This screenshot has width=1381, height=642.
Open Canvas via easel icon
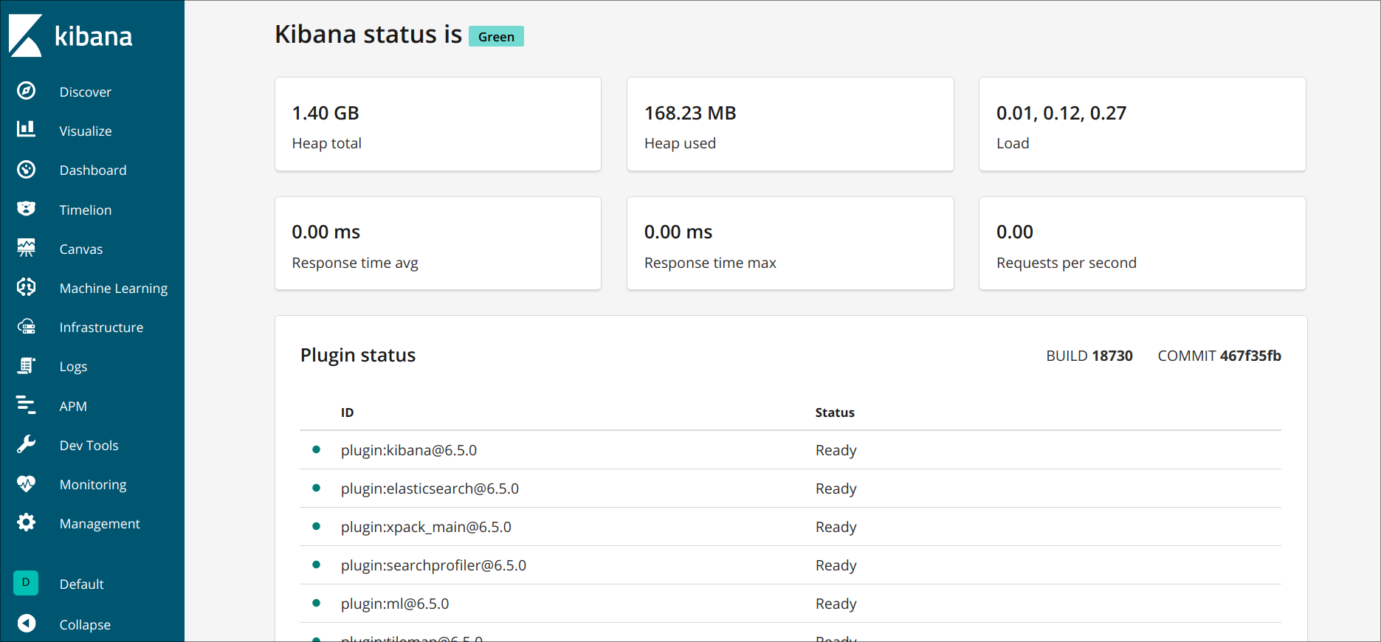tap(27, 248)
